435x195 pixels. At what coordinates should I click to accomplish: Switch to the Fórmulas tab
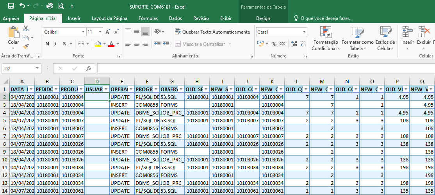pos(148,18)
